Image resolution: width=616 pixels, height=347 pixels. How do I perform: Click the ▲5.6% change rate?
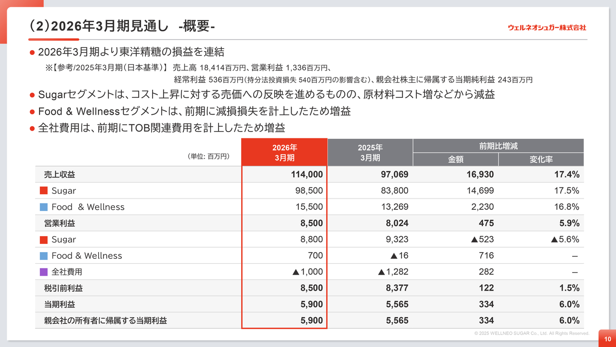(565, 240)
